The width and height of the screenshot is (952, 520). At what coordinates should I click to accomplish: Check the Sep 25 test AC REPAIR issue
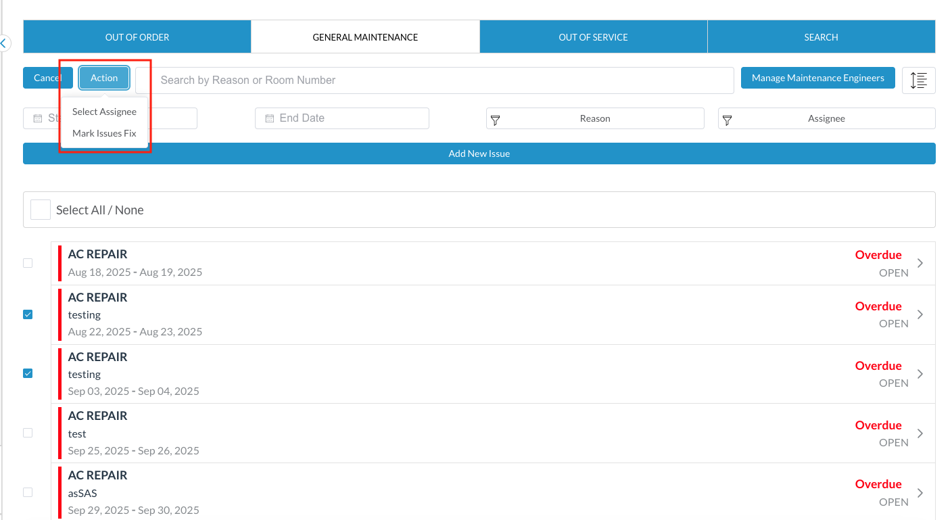pyautogui.click(x=28, y=433)
